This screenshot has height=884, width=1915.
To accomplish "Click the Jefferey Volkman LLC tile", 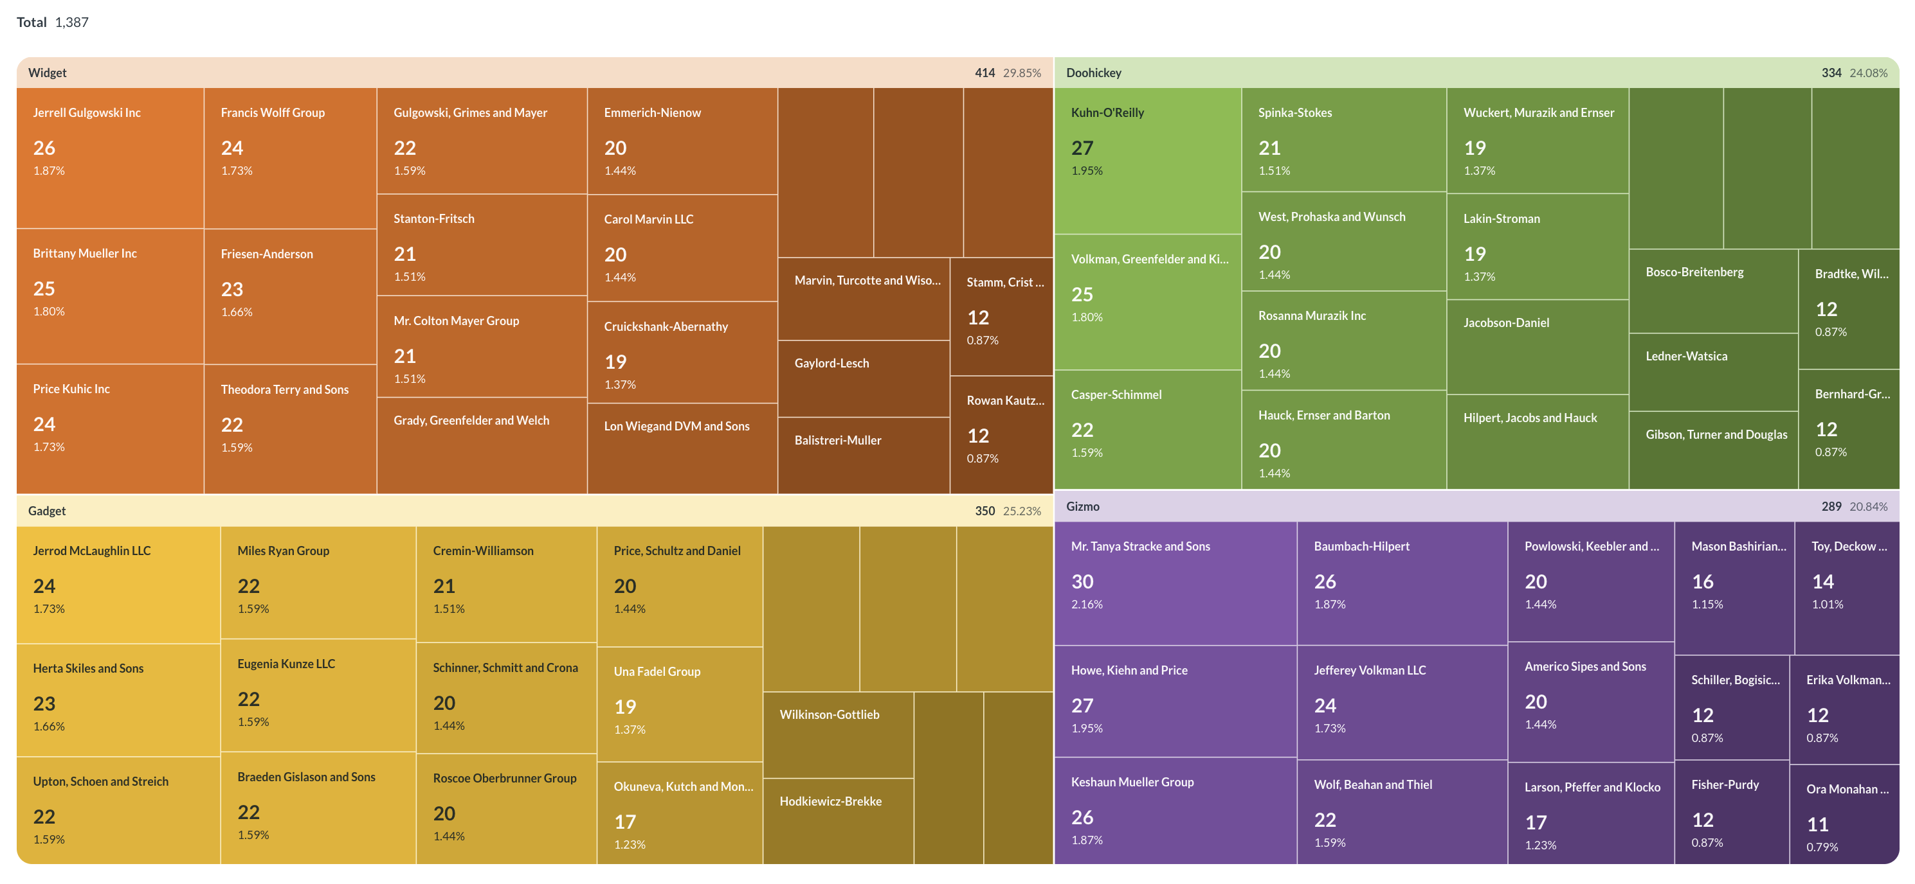I will point(1402,702).
